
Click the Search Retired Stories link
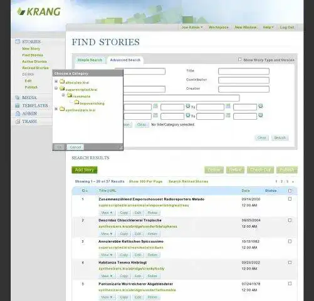click(x=188, y=181)
